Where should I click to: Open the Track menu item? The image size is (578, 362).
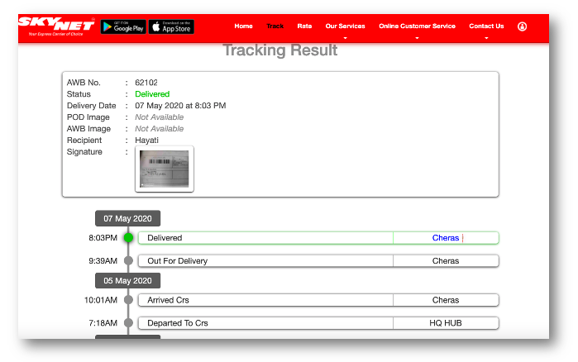[x=275, y=26]
